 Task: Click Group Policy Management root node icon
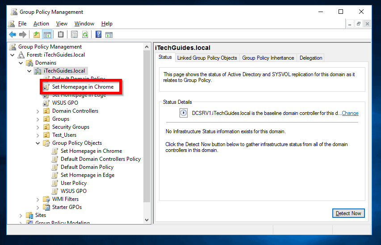[13, 46]
